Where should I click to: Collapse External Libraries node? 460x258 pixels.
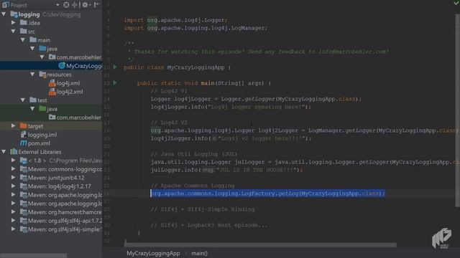click(4, 152)
